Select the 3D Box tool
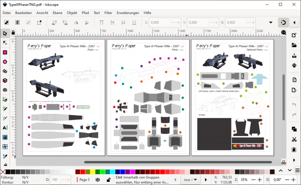Image resolution: width=301 pixels, height=185 pixels. (5, 80)
